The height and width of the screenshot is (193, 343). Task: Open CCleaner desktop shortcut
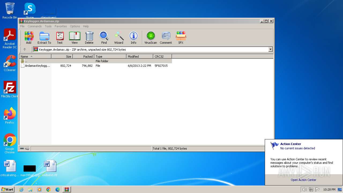tap(10, 63)
